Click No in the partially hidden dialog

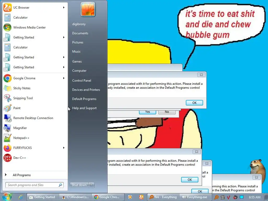tap(167, 112)
